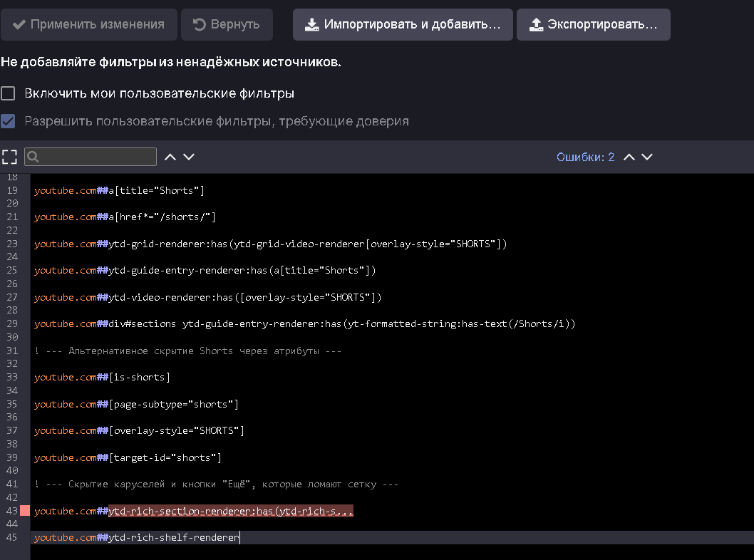Image resolution: width=754 pixels, height=560 pixels.
Task: Toggle Разрешить пользовательские фильтры, требующие доверия
Action: coord(8,121)
